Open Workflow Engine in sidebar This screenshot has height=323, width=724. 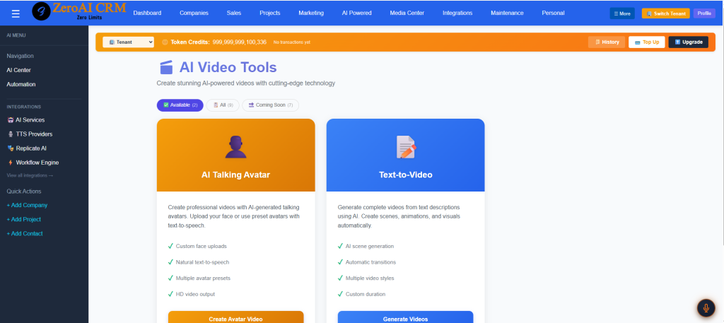(37, 163)
